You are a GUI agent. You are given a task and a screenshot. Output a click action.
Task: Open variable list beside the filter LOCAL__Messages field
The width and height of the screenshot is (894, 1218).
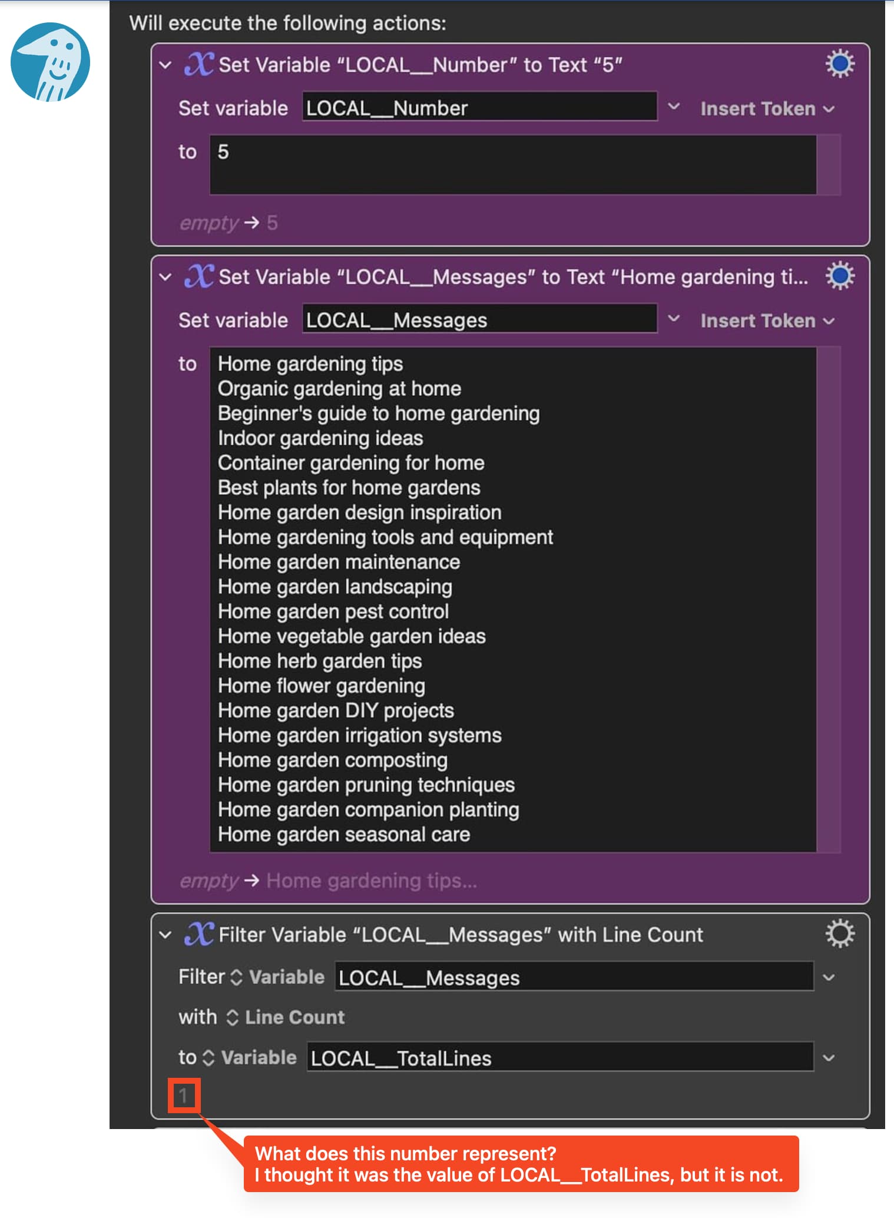pyautogui.click(x=829, y=977)
